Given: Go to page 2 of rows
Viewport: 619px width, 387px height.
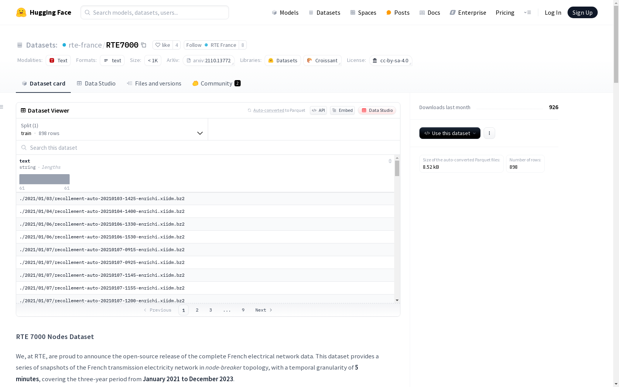Looking at the screenshot, I should [197, 310].
